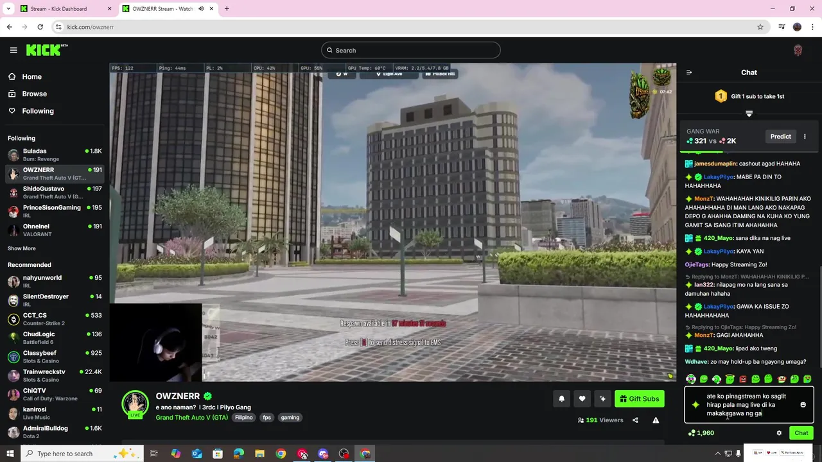Image resolution: width=822 pixels, height=462 pixels.
Task: Open the emoji picker in chat input
Action: point(803,405)
